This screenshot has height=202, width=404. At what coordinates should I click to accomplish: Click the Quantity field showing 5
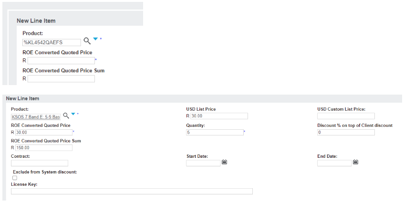pos(215,132)
